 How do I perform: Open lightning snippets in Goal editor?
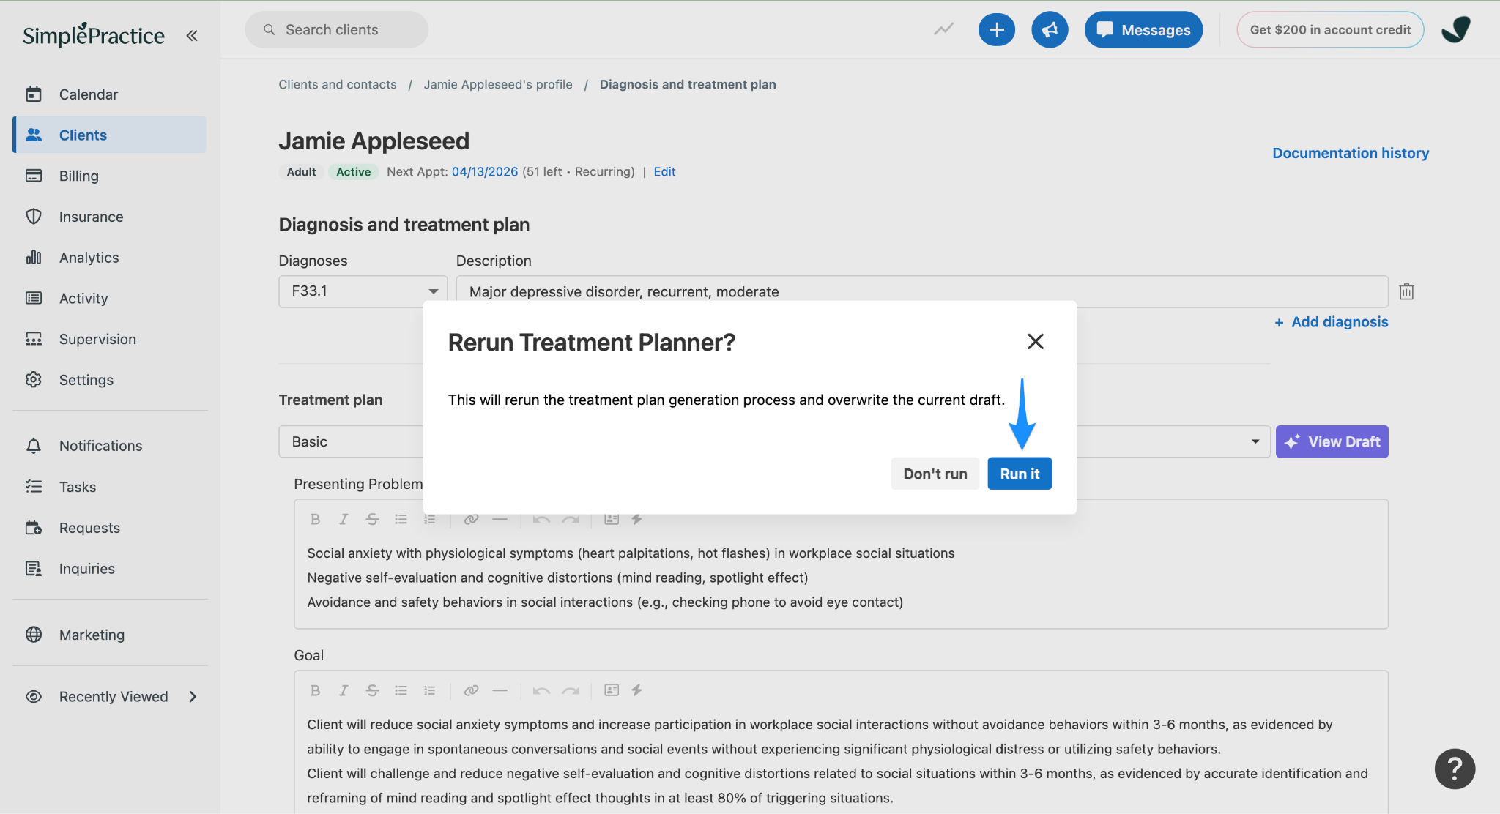pyautogui.click(x=636, y=690)
